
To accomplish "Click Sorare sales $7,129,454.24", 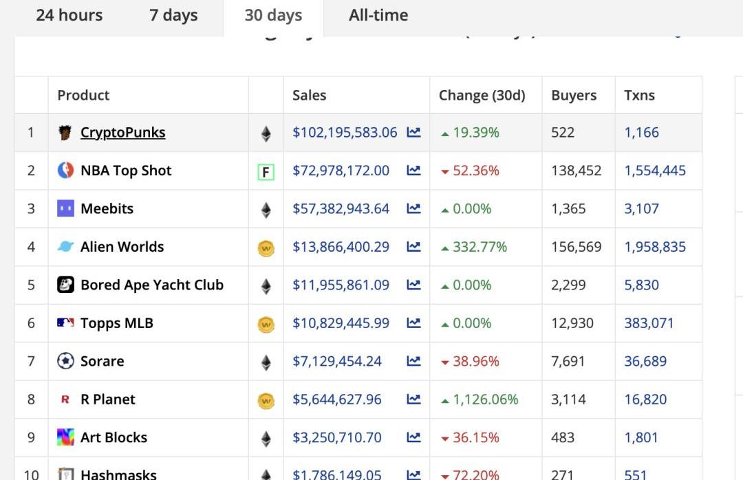I will coord(337,361).
